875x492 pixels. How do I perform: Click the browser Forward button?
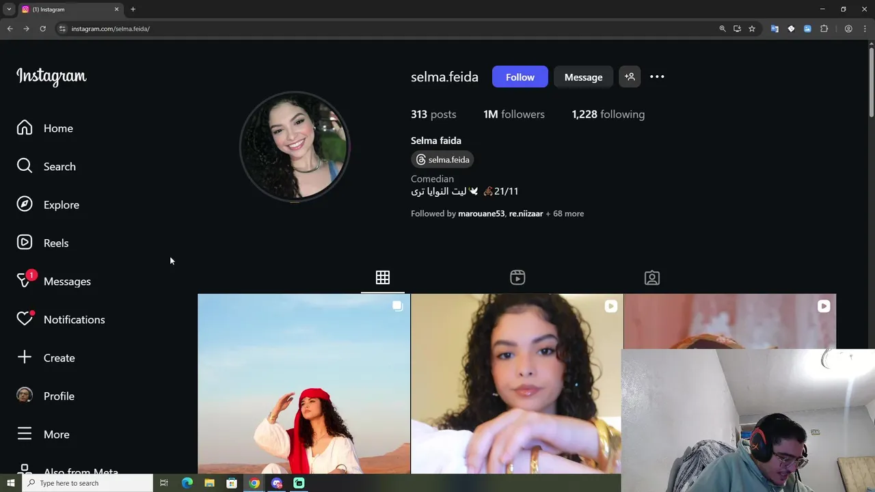(26, 29)
